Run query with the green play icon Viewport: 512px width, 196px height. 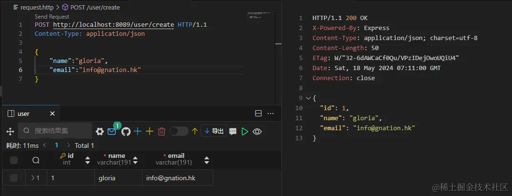coord(245,132)
